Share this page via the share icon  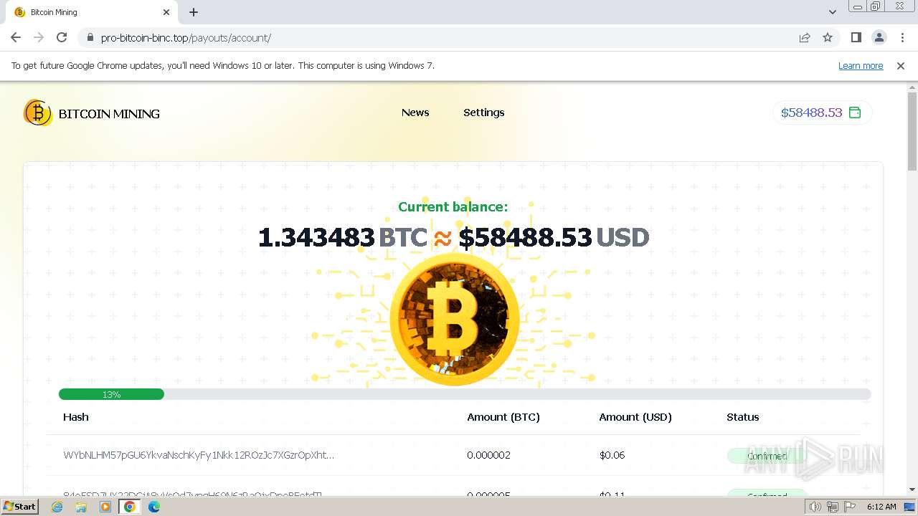point(805,37)
